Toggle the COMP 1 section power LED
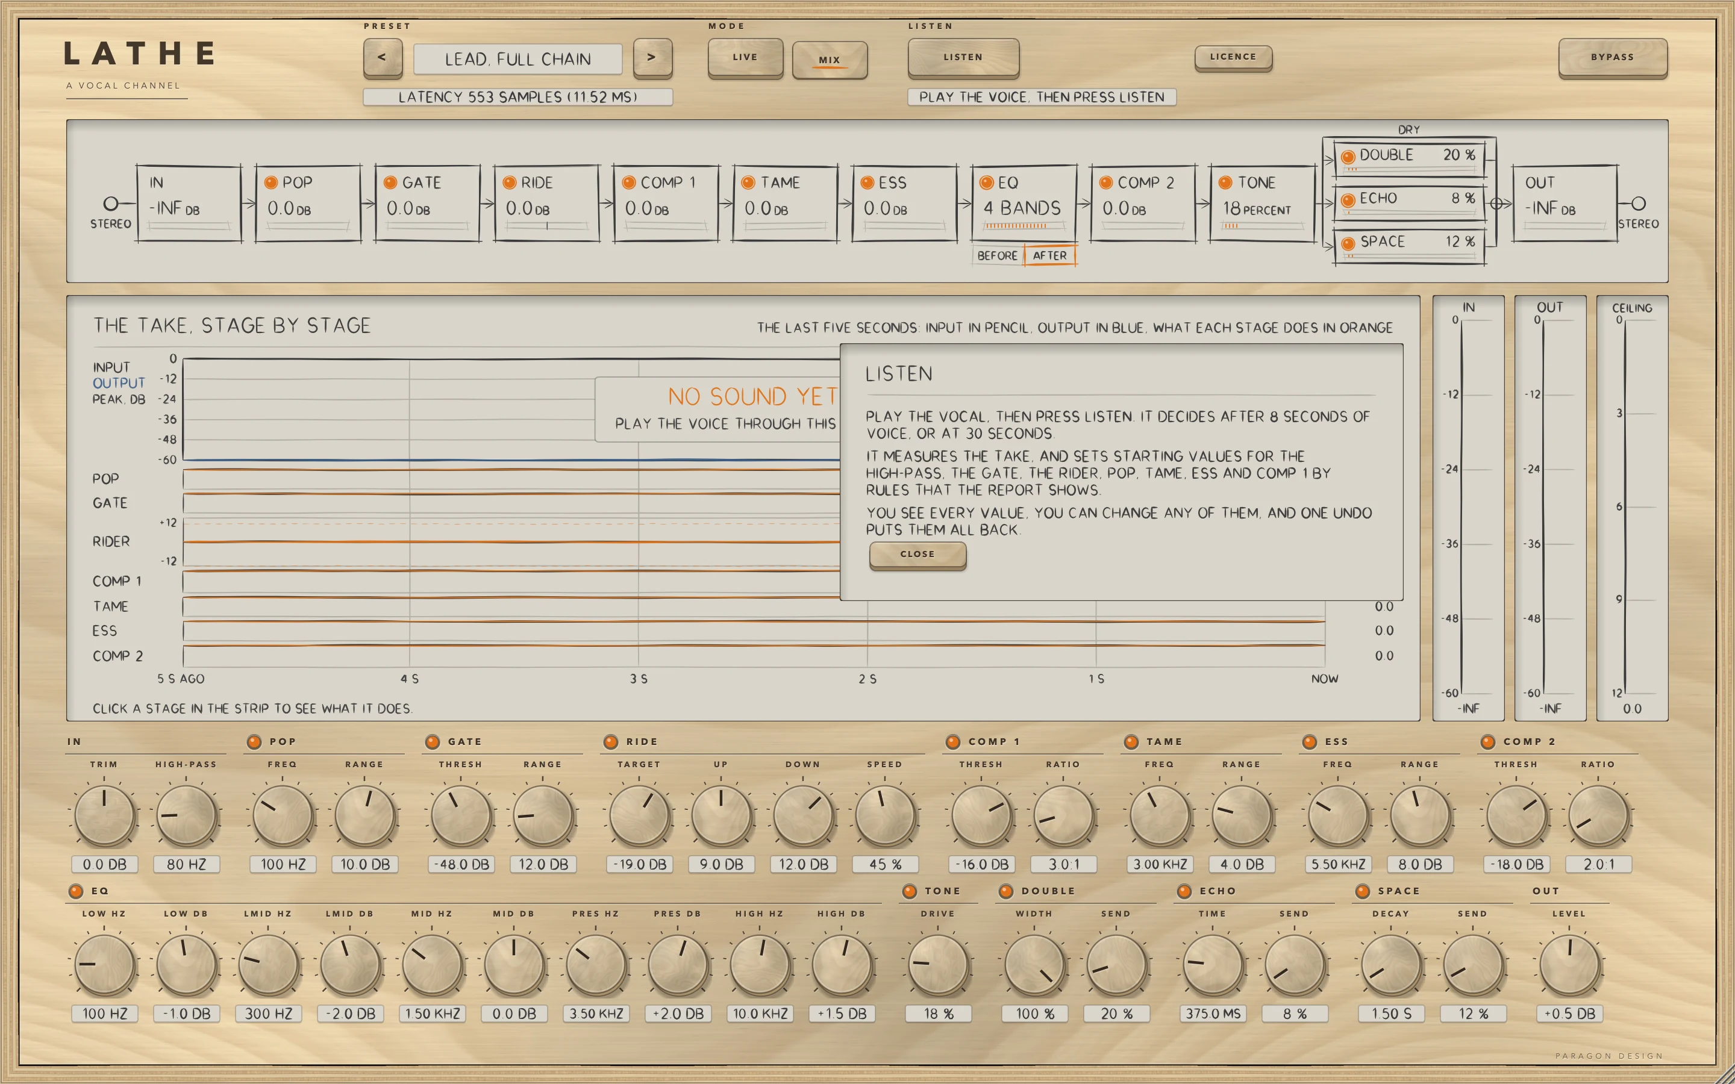Viewport: 1735px width, 1084px height. 953,742
